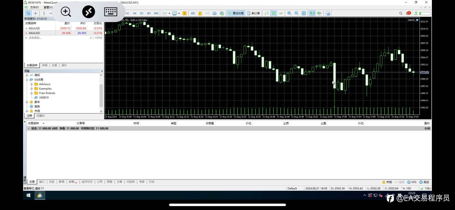Close the Navigator panel

pyautogui.click(x=102, y=71)
